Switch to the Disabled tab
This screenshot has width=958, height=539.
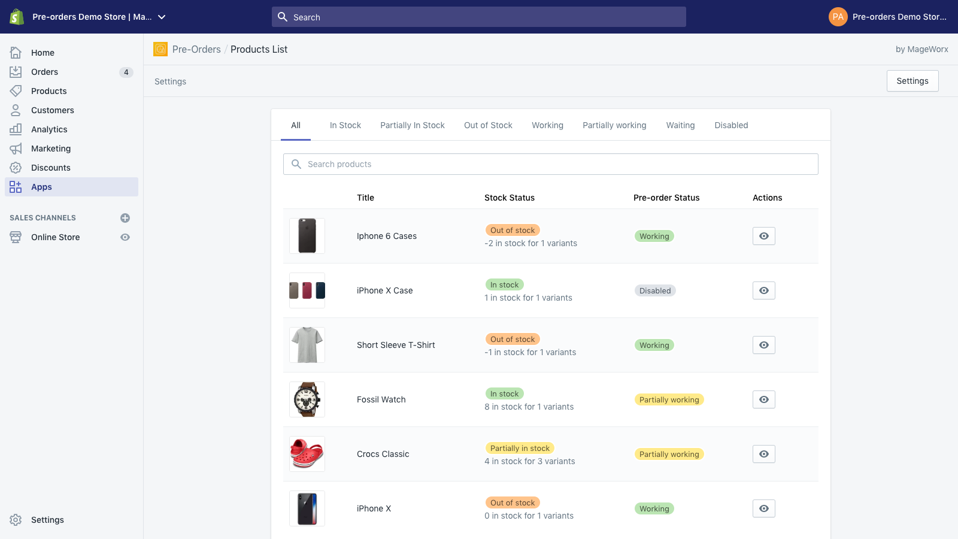731,125
